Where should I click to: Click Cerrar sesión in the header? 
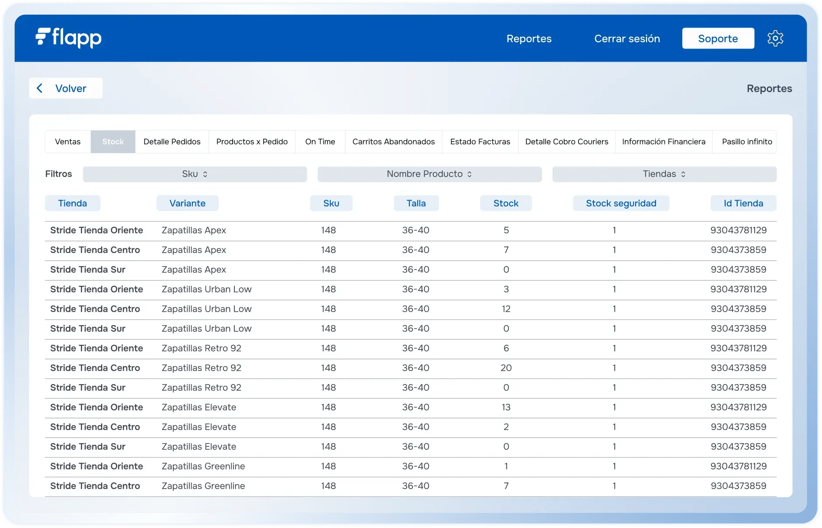[627, 38]
